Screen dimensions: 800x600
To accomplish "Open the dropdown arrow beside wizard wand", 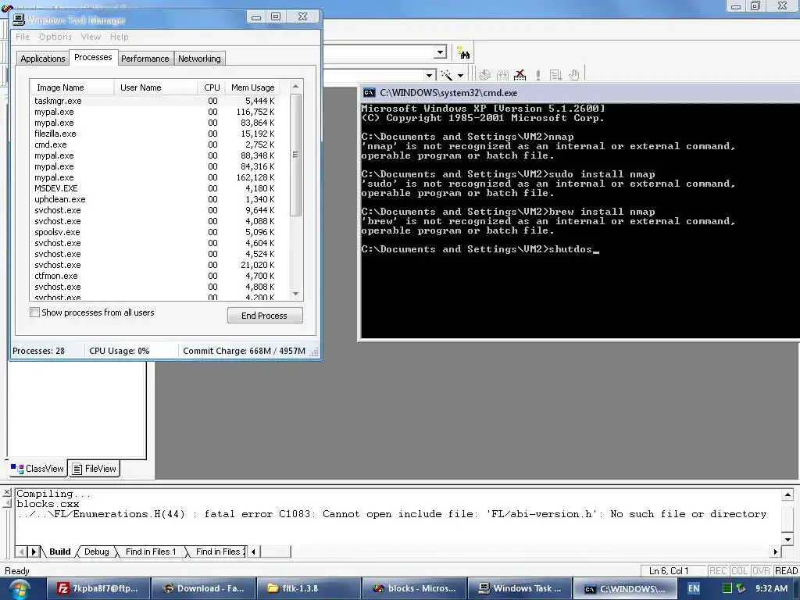I will tap(460, 76).
